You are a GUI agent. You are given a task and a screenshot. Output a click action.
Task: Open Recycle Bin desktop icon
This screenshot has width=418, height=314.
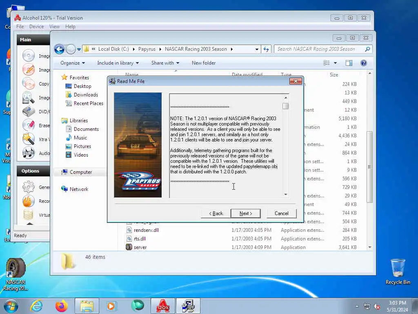[x=398, y=271]
